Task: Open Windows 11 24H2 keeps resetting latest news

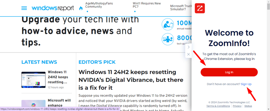Action: pos(58,77)
